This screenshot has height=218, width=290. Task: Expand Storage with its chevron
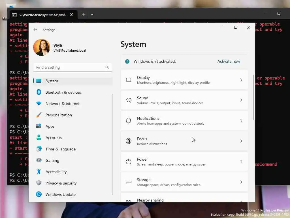click(241, 182)
